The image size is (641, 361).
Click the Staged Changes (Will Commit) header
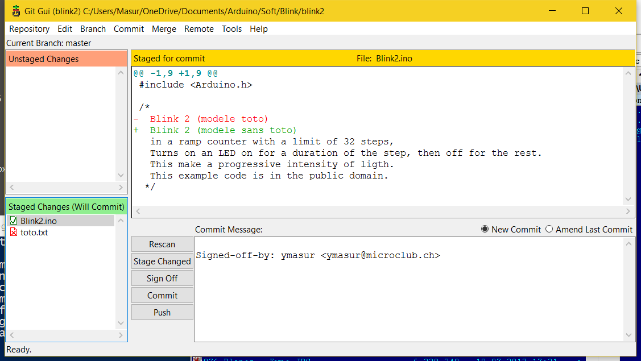[66, 207]
